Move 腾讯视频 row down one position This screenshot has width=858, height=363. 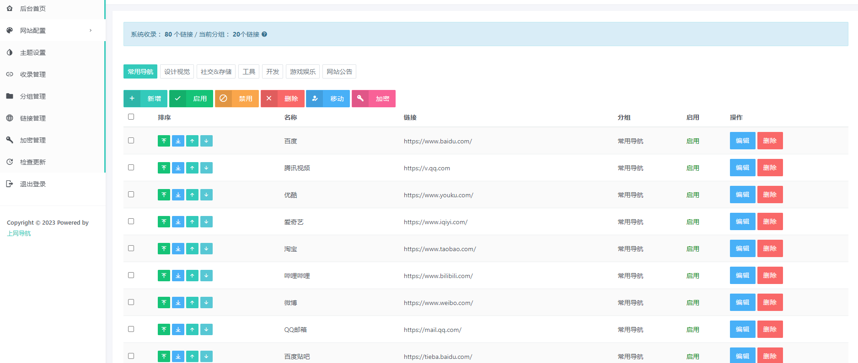[206, 168]
